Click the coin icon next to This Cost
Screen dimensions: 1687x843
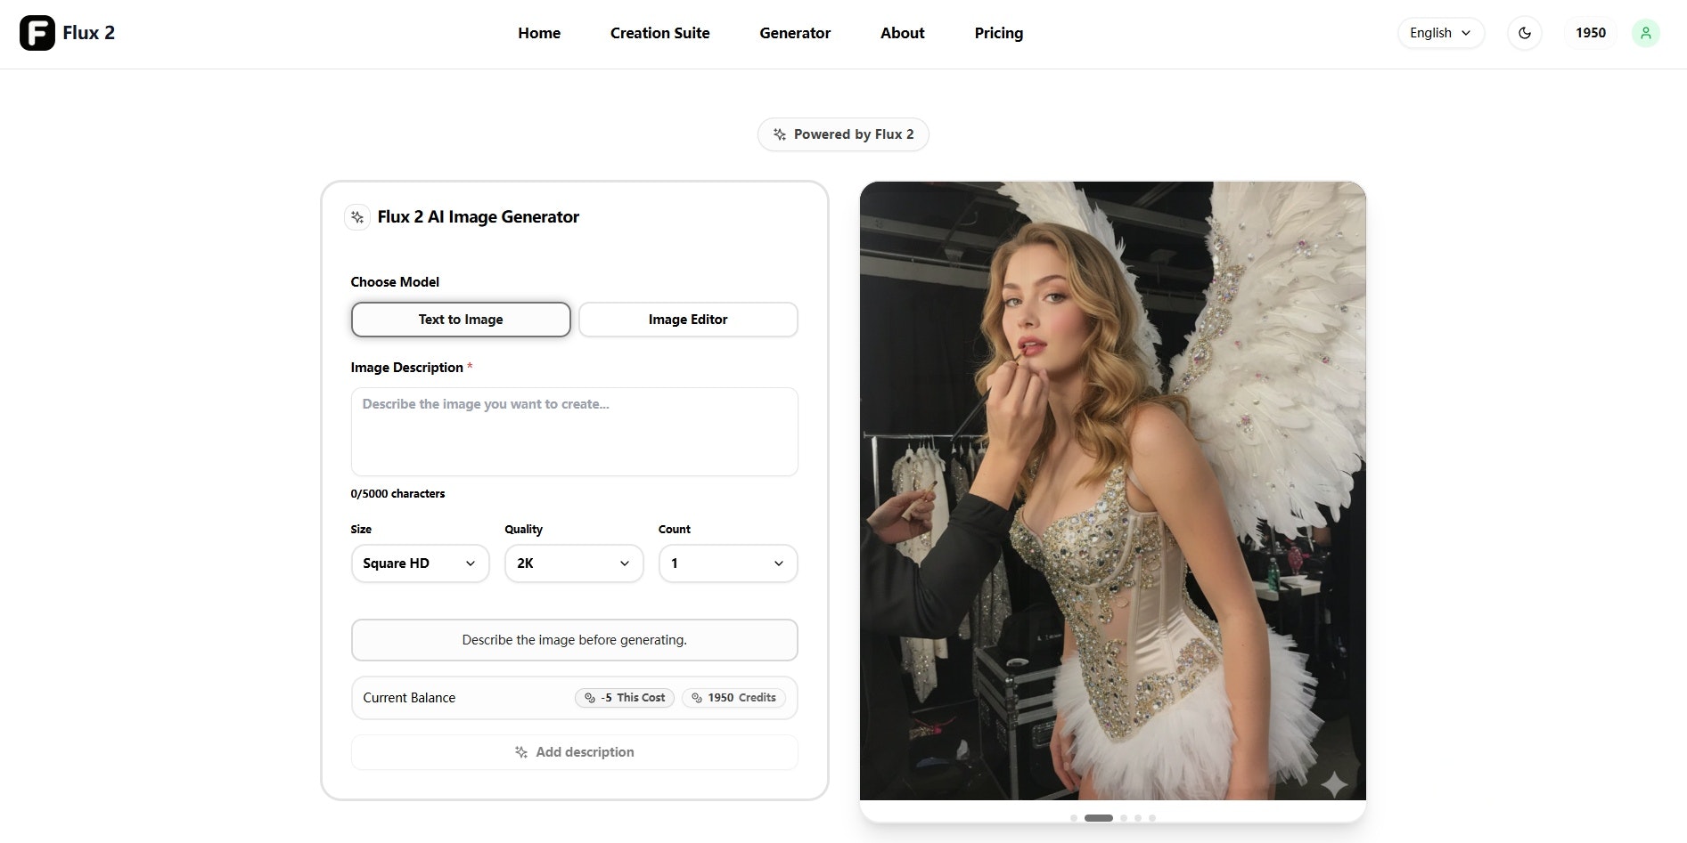pos(590,698)
